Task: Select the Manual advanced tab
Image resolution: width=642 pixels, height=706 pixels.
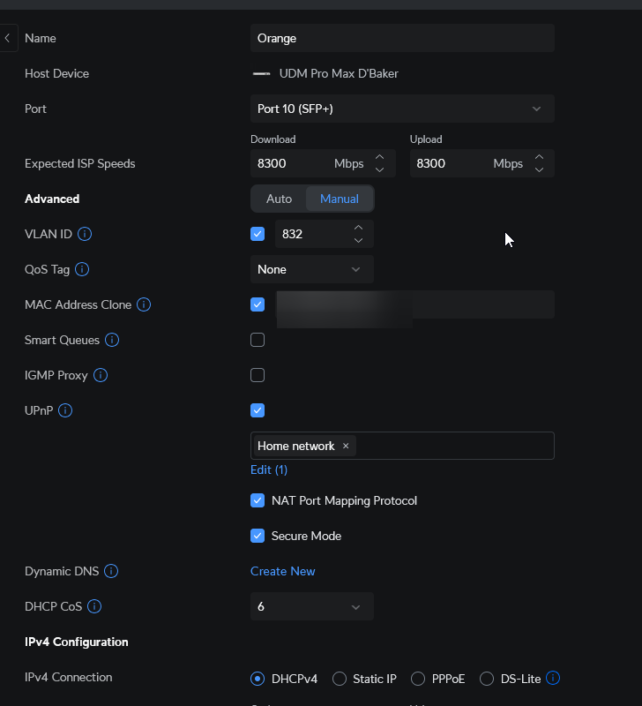Action: tap(340, 199)
